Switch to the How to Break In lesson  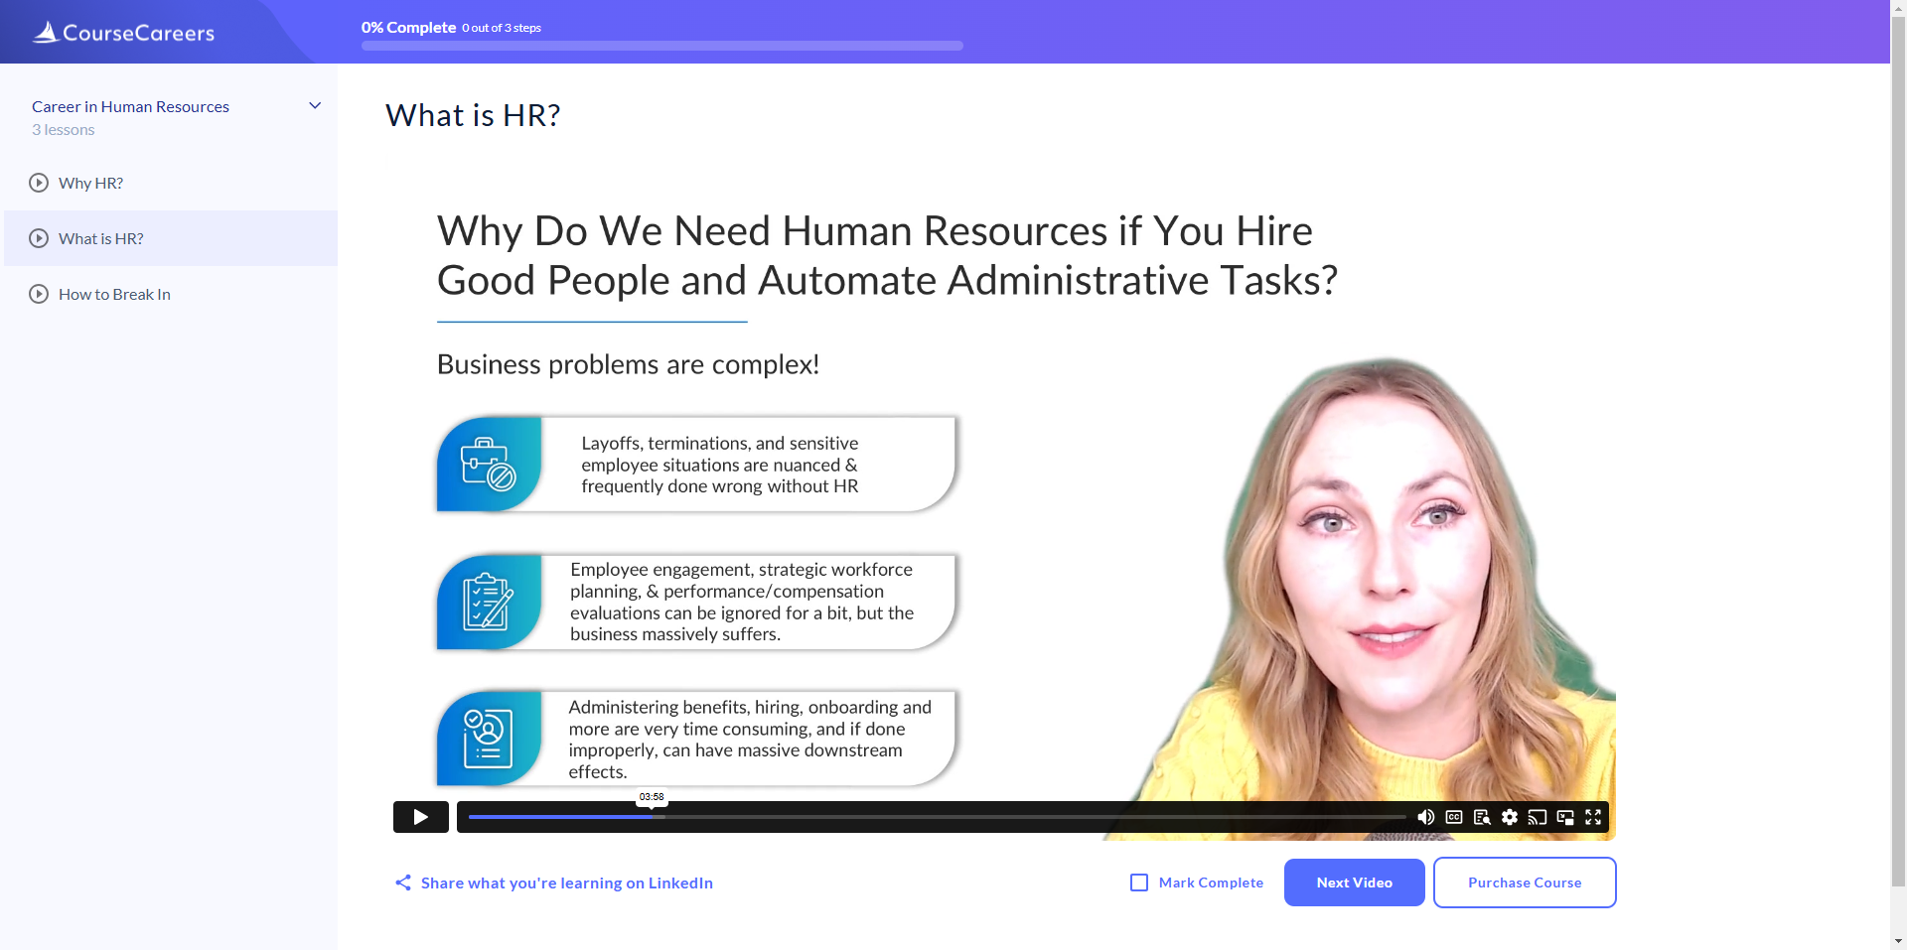click(x=114, y=294)
